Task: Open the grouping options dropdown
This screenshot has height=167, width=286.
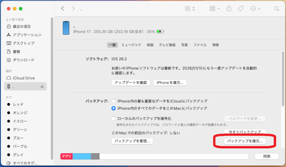Action: [215, 8]
